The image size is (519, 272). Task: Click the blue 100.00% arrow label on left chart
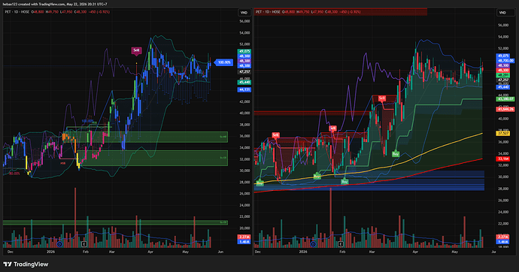coord(224,62)
